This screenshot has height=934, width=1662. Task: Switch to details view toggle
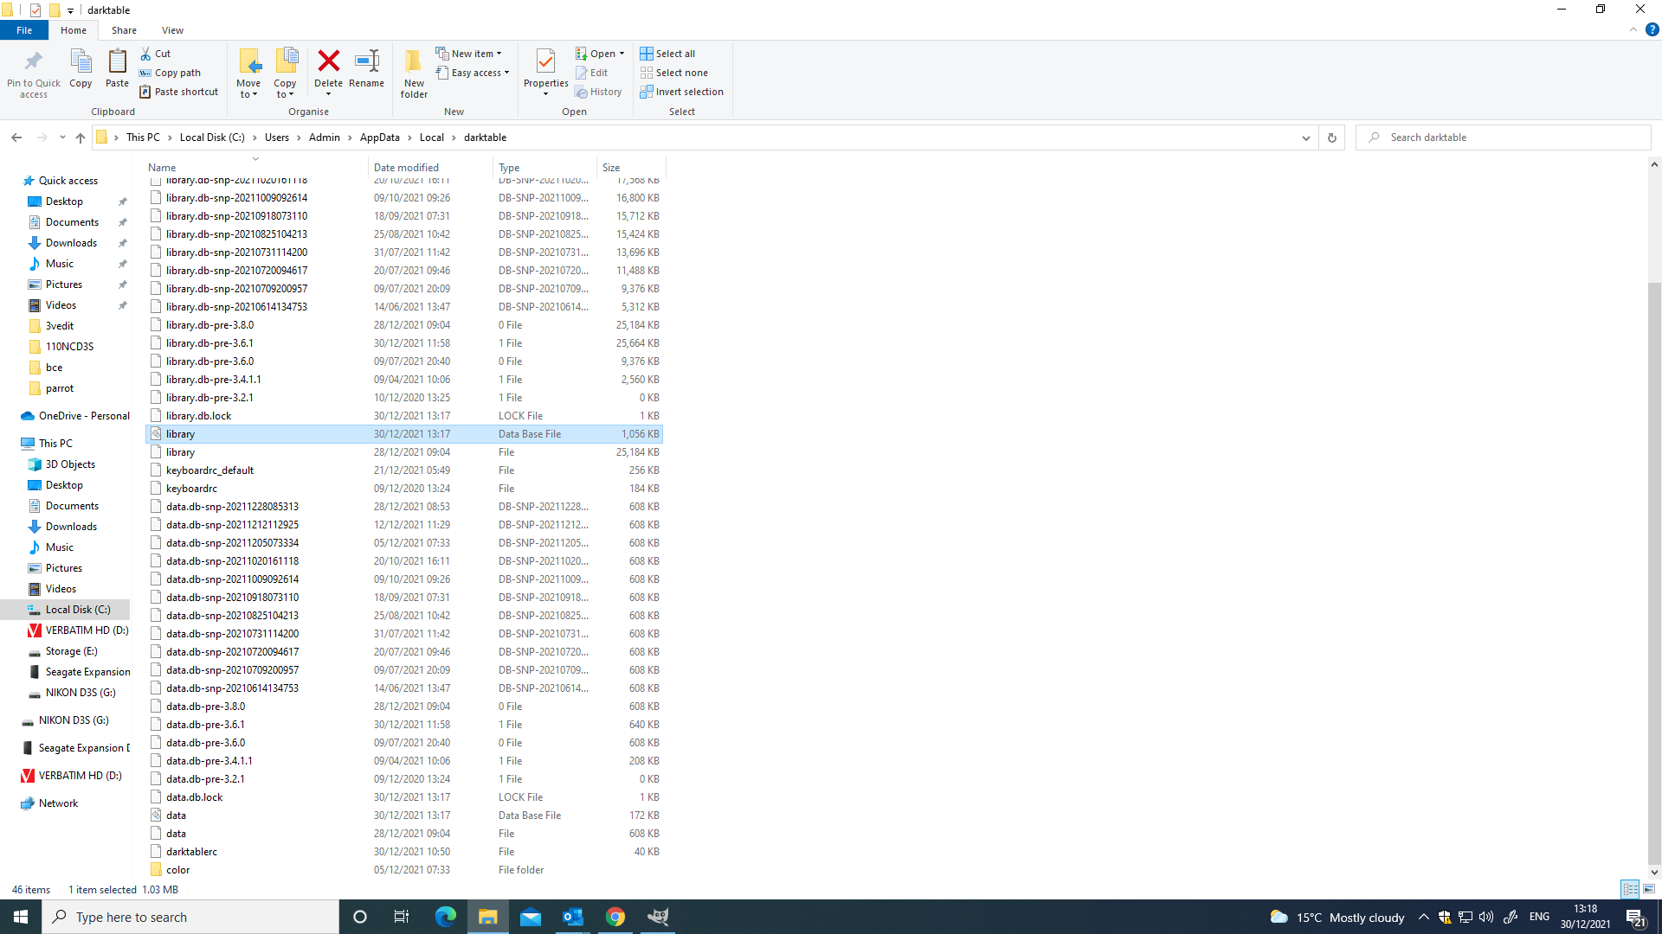[1630, 889]
